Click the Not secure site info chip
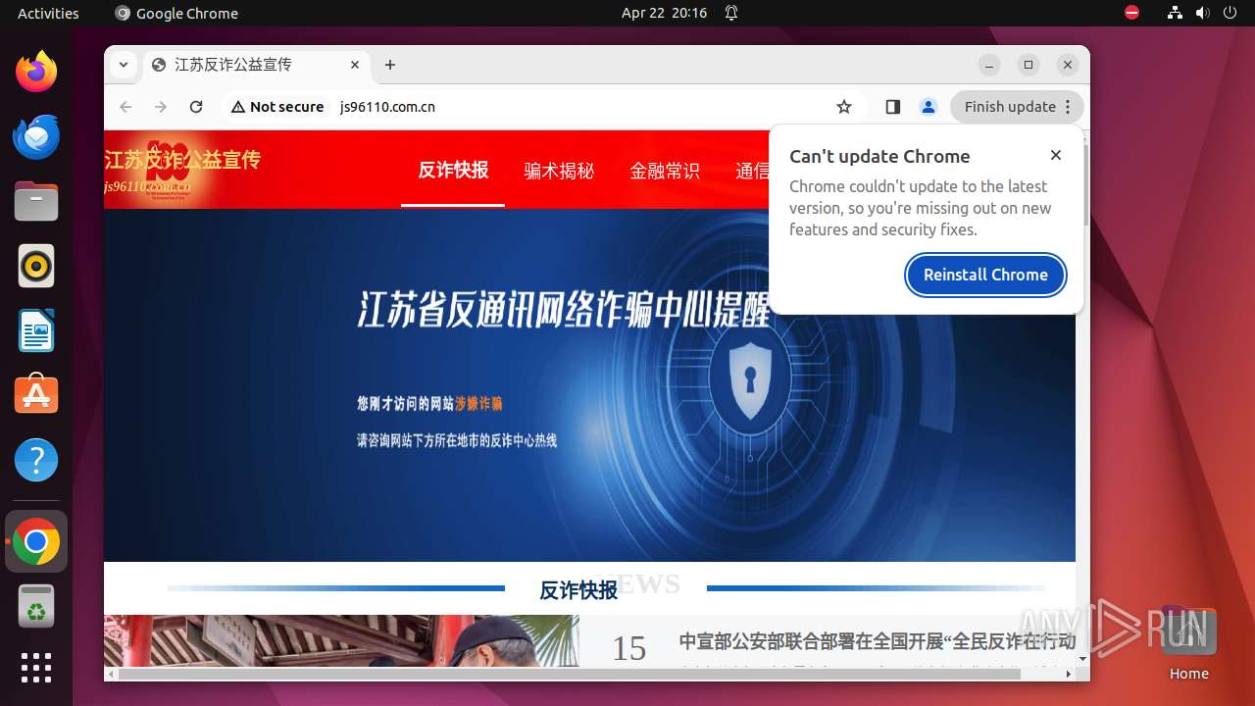This screenshot has width=1255, height=706. (277, 107)
